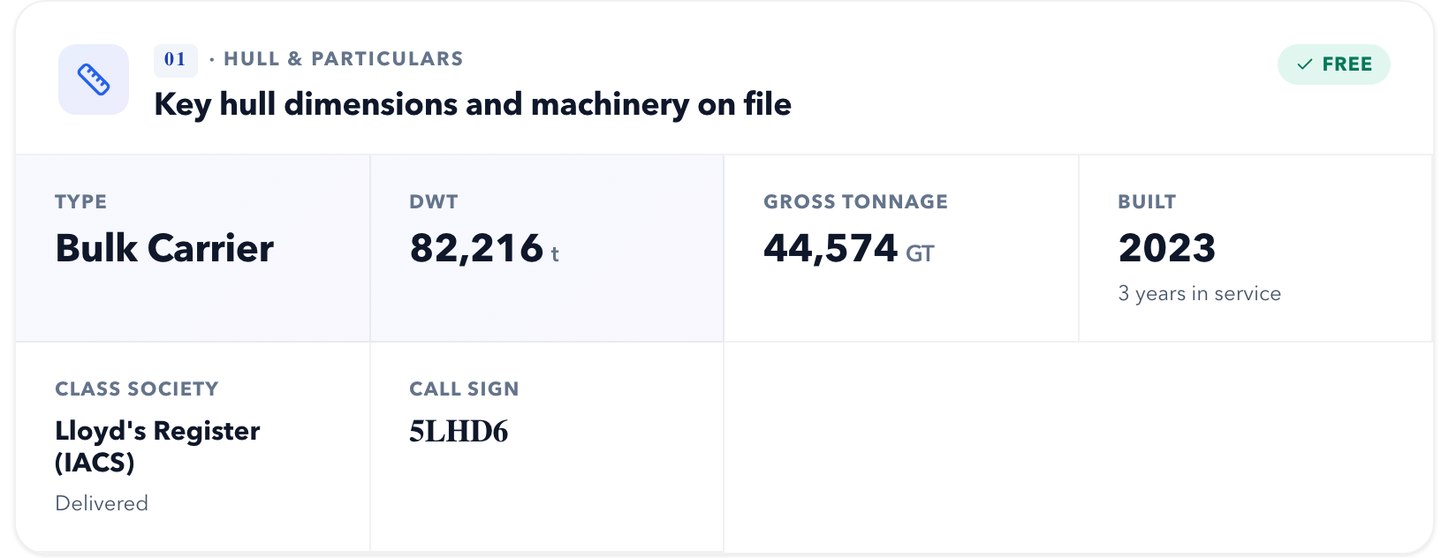
Task: Select the 2023 build year
Action: 1167,248
